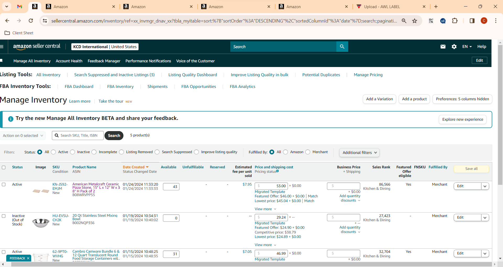Select the Active status filter
The width and height of the screenshot is (503, 267).
tap(53, 152)
